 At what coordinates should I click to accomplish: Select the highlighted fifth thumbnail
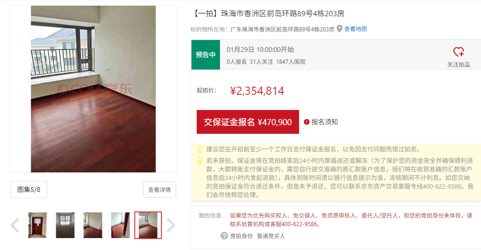(148, 225)
